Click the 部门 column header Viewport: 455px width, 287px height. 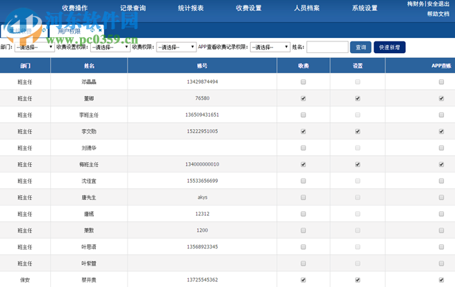pyautogui.click(x=26, y=66)
